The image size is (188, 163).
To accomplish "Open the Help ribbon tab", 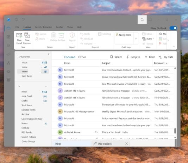I will (80, 27).
